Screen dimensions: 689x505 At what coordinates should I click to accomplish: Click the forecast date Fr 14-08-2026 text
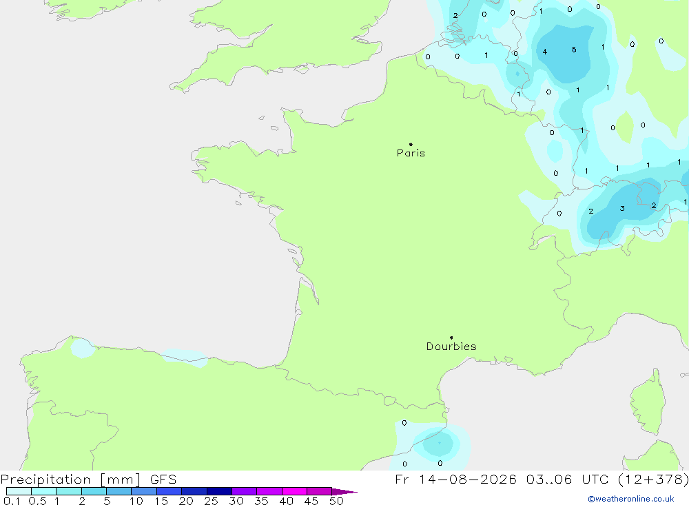(x=455, y=479)
